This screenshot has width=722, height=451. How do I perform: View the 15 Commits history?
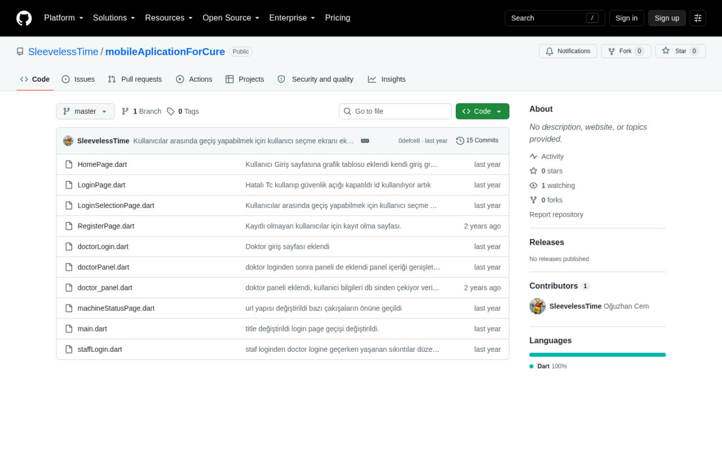tap(477, 140)
